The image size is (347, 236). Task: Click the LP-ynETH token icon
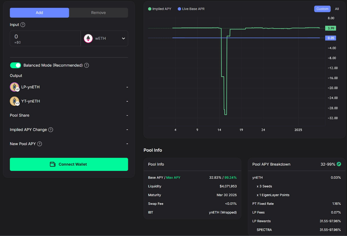coord(14,87)
